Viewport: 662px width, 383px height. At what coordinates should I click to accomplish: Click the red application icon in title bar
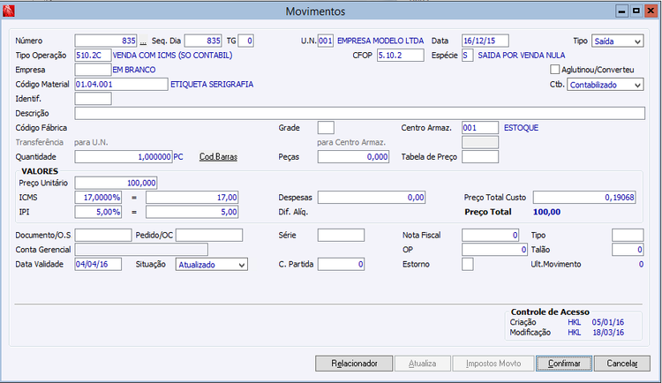[x=9, y=11]
